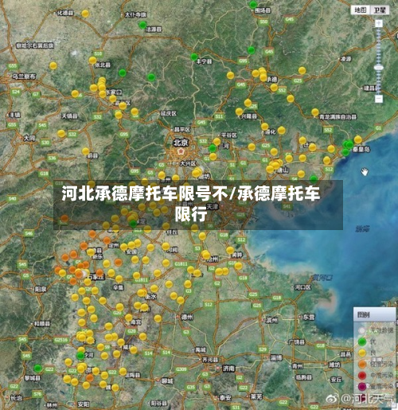
Task: Select green marker at 丰宁县
Action: 194,57
